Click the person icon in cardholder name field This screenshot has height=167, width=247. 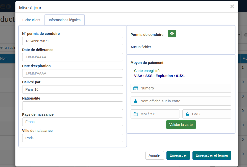click(136, 101)
